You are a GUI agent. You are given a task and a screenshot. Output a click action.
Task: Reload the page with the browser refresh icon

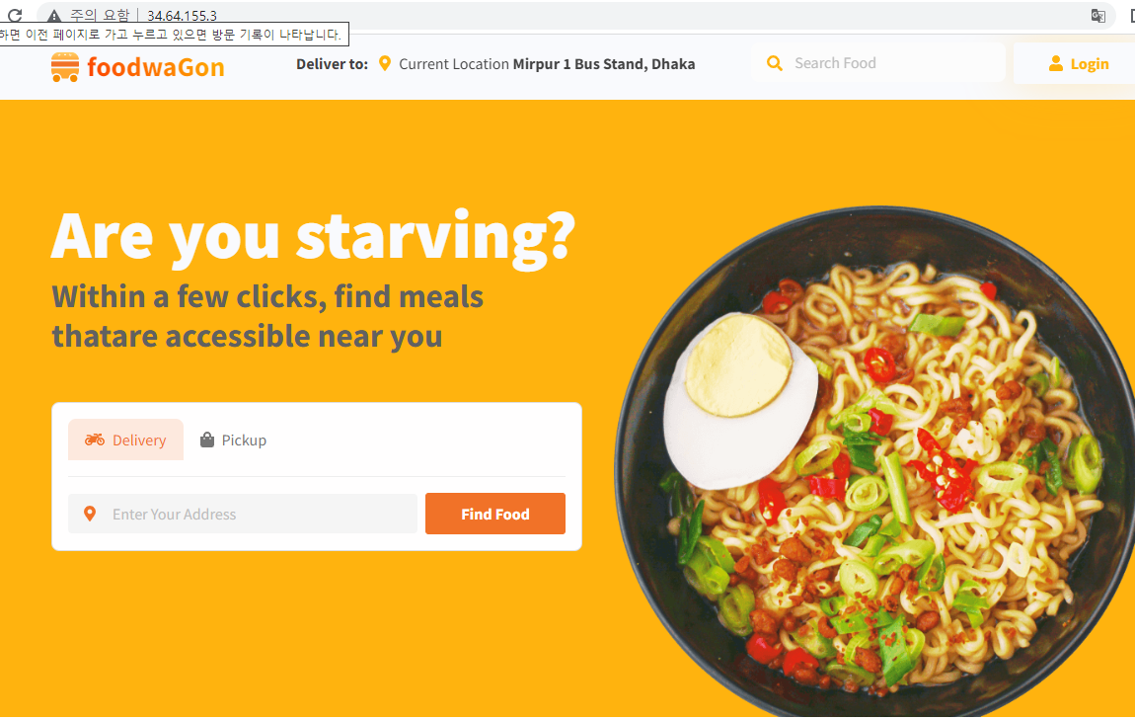(15, 15)
